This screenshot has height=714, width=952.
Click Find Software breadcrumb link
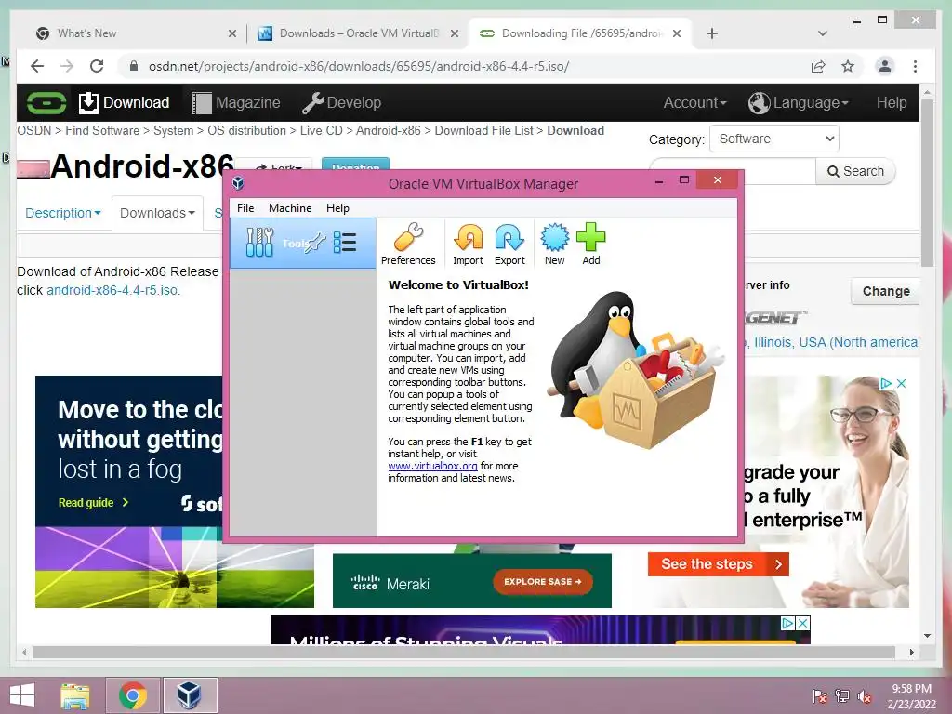click(102, 130)
